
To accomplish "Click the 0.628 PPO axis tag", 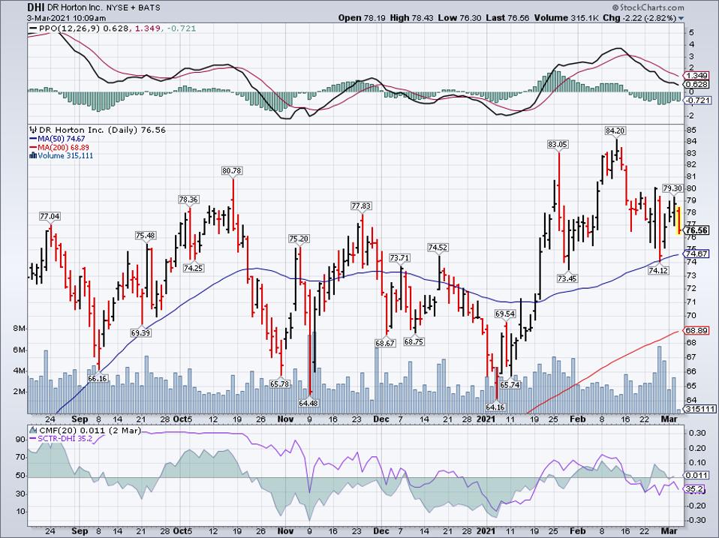I will [x=696, y=85].
